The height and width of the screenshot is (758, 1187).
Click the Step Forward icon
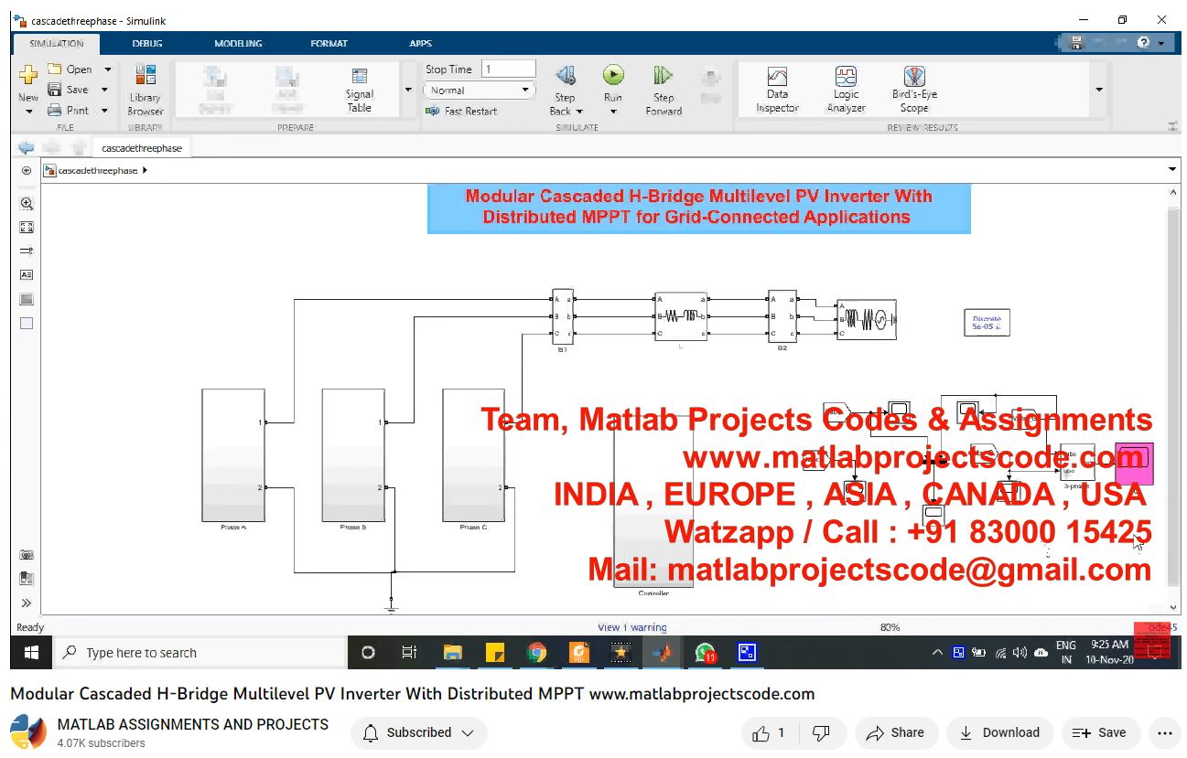click(x=664, y=76)
